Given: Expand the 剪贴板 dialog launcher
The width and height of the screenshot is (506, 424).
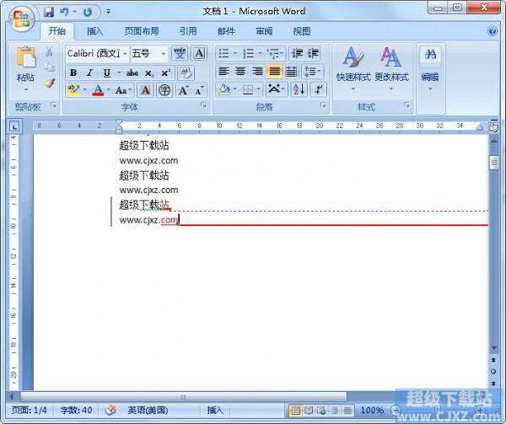Looking at the screenshot, I should (53, 105).
